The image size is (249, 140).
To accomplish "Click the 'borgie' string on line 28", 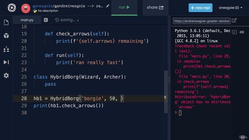I will click(x=93, y=98).
